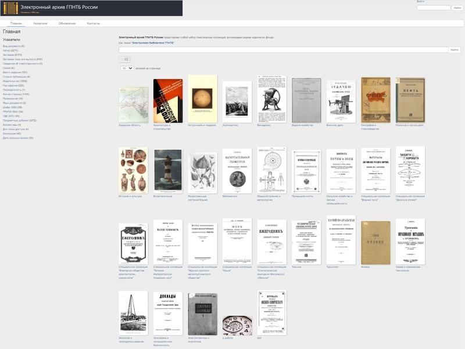
Task: Open the Экология и природопользование tower cover
Action: tap(133, 312)
